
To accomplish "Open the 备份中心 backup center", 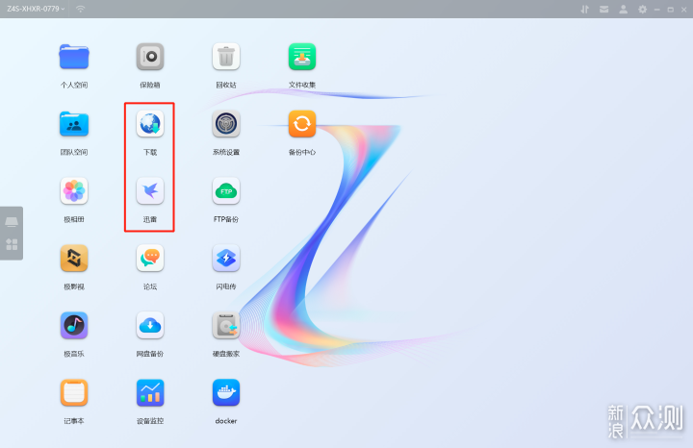I will (302, 124).
